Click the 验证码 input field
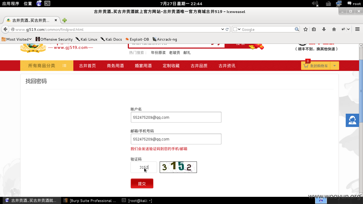 (143, 167)
